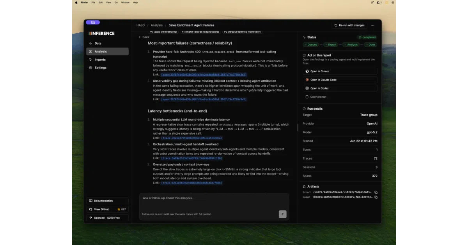Click the P2 (reduce latency materially) tag
468x245 pixels.
(x=242, y=31)
